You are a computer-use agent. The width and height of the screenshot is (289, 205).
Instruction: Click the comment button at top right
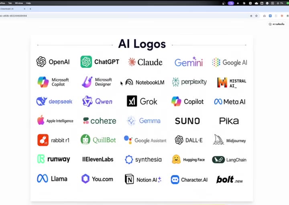tap(276, 24)
